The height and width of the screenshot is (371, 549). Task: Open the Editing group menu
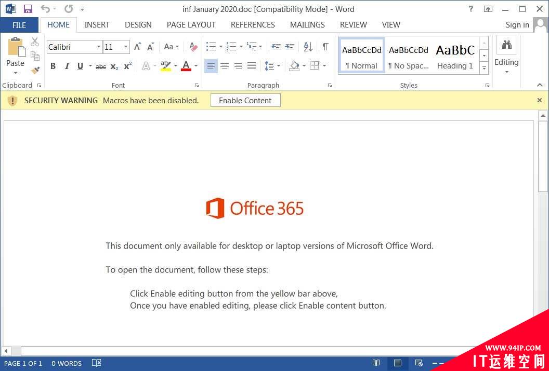506,55
